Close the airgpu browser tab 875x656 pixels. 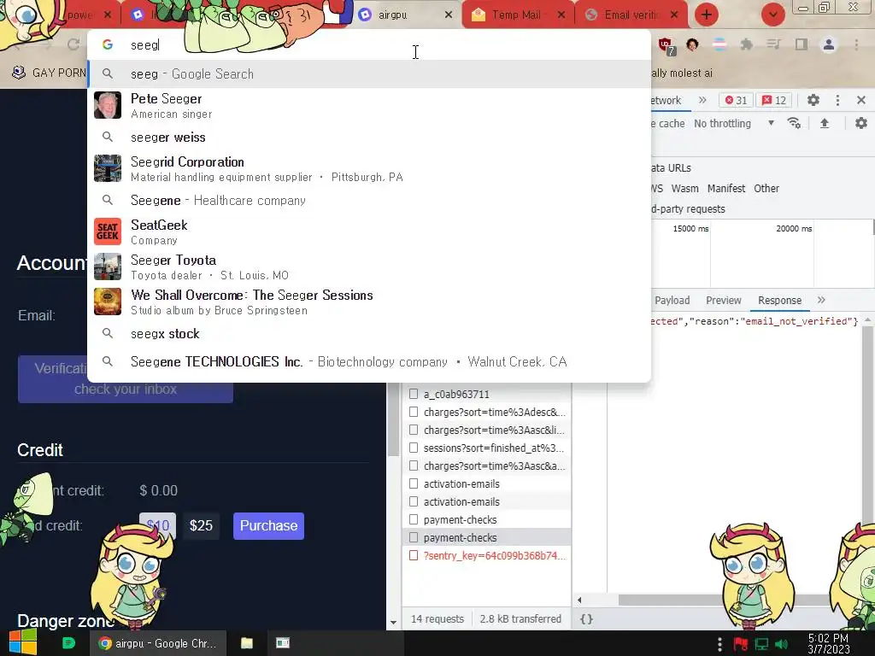coord(448,15)
